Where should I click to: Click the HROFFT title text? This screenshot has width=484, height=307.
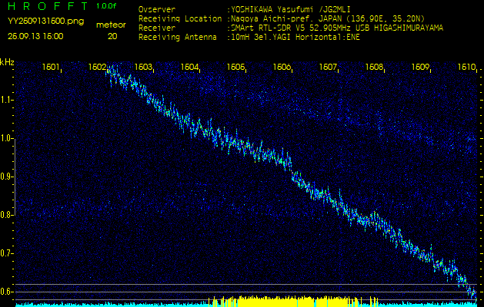coord(48,6)
